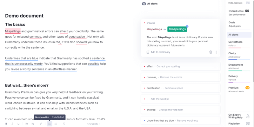254x127 pixels.
Task: Insert a link with the chain icon
Action: coord(41,124)
